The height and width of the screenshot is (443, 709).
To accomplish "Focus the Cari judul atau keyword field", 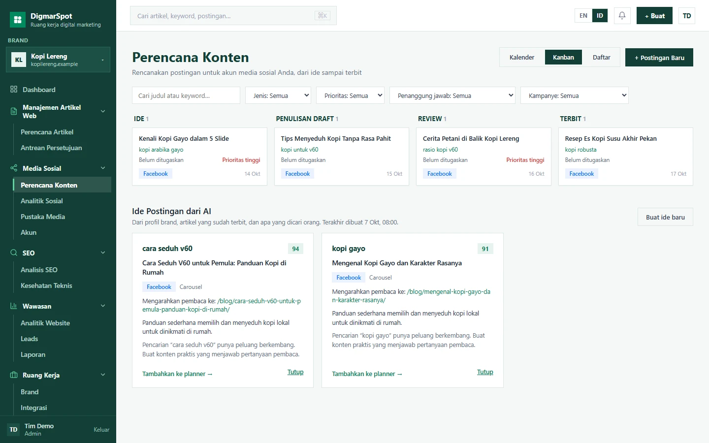I will (x=186, y=95).
